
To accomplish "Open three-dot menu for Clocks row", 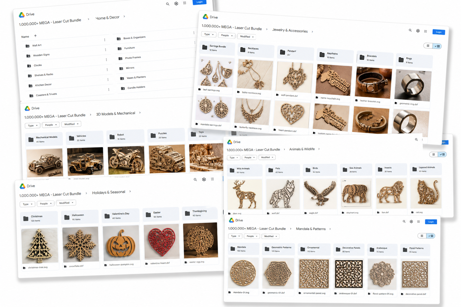I will (106, 60).
